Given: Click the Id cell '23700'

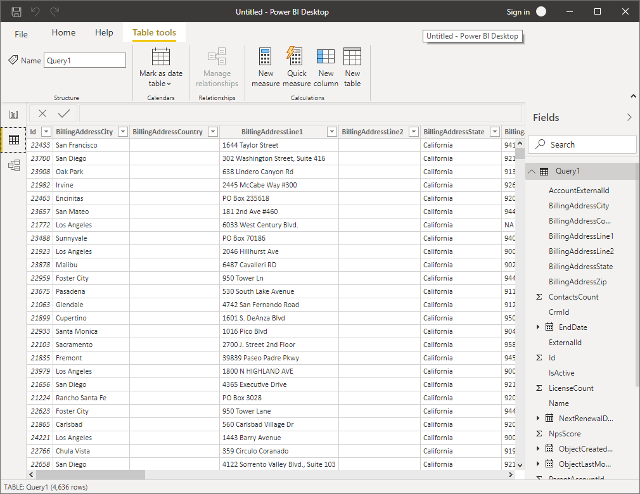Looking at the screenshot, I should point(40,158).
